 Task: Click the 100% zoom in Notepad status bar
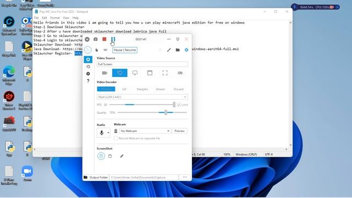click(227, 155)
